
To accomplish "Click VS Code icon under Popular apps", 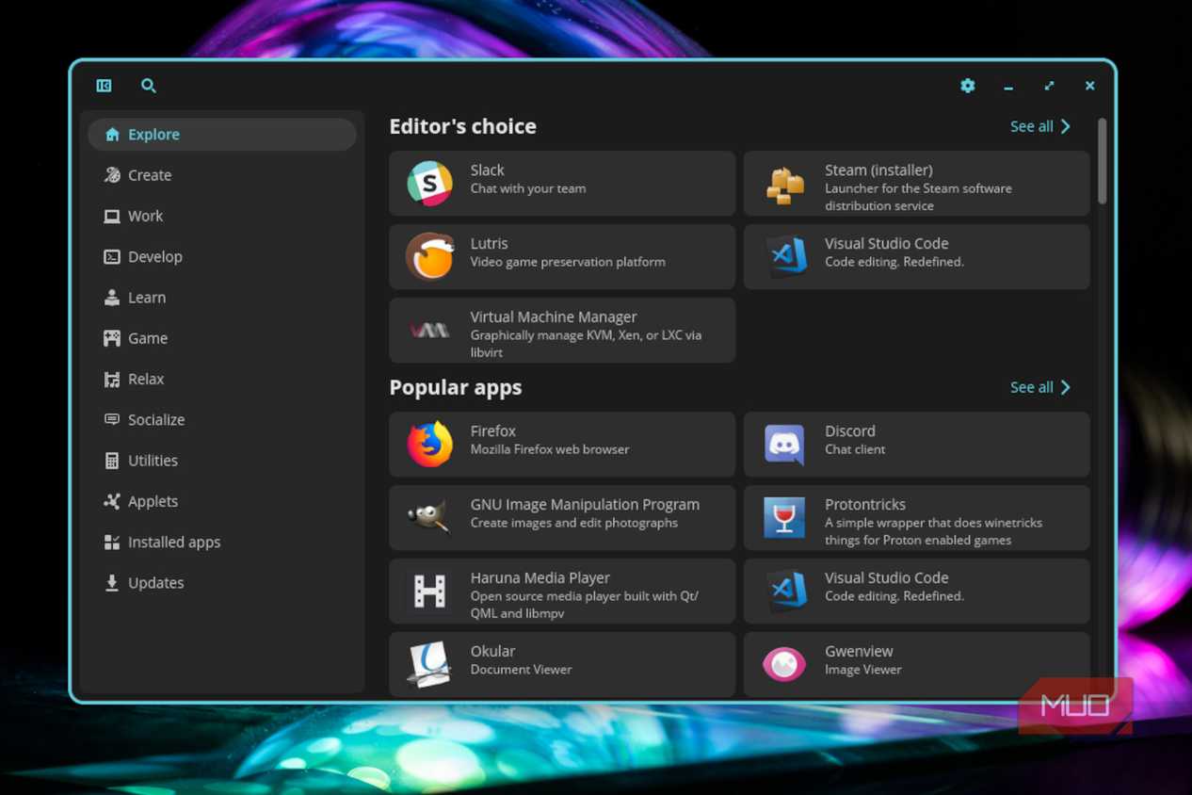I will [x=785, y=591].
